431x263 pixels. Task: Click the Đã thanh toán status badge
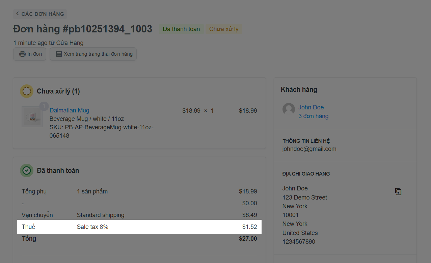point(181,29)
